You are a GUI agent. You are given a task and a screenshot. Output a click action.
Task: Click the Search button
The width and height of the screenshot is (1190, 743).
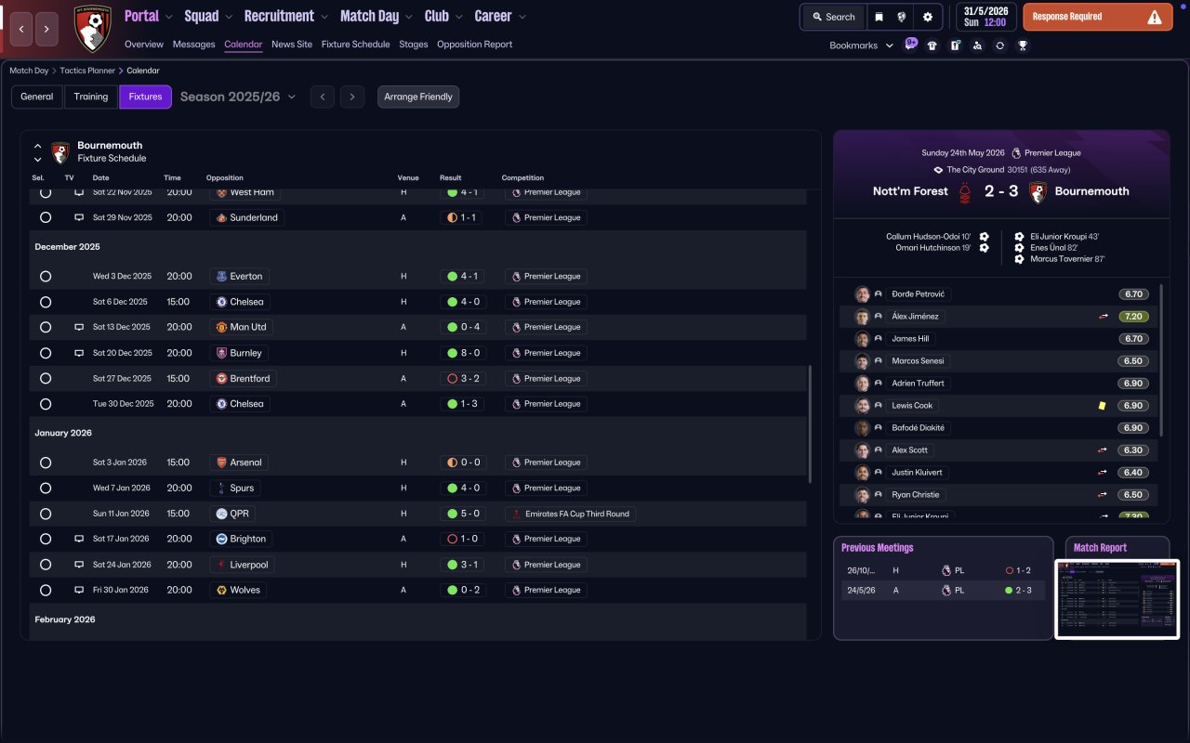[832, 17]
